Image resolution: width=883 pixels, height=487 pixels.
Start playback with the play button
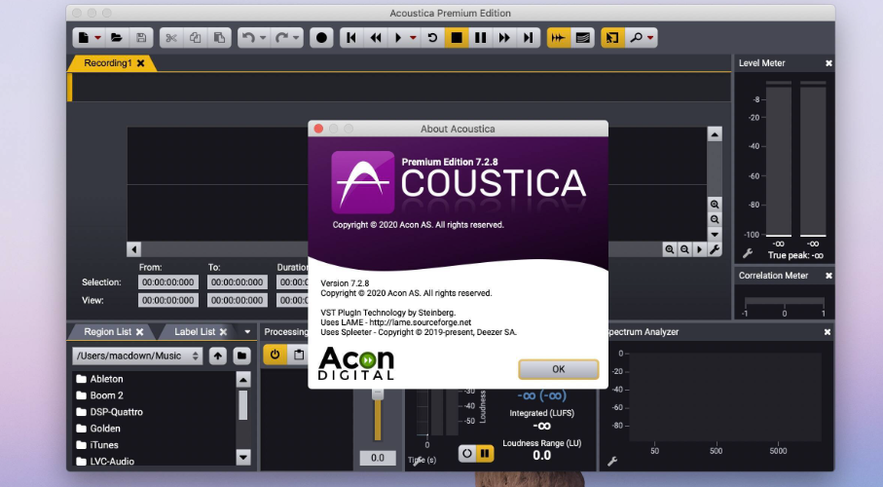(x=398, y=38)
